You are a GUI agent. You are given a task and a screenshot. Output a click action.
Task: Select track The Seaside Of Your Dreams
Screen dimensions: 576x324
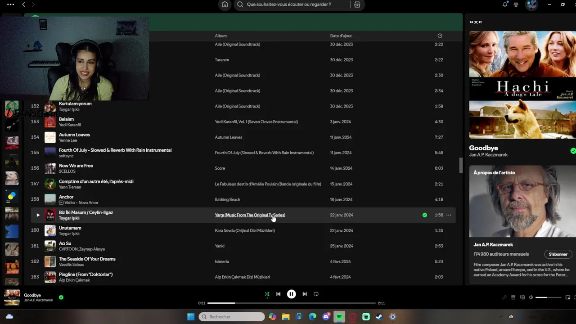tap(87, 259)
